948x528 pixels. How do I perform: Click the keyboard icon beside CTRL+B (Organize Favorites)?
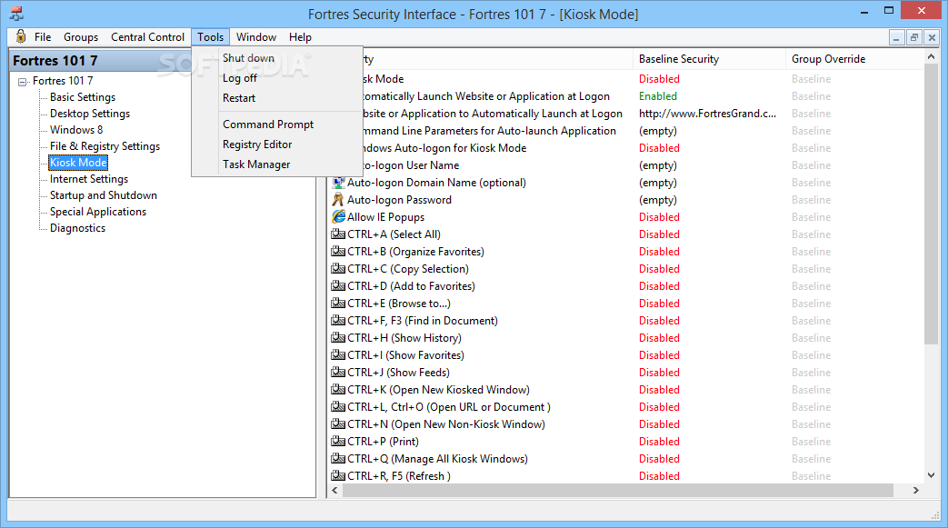tap(338, 251)
